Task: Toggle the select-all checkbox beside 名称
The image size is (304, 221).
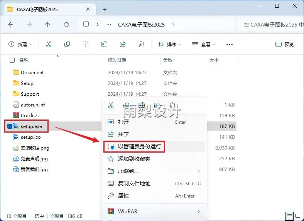Action: coord(12,60)
